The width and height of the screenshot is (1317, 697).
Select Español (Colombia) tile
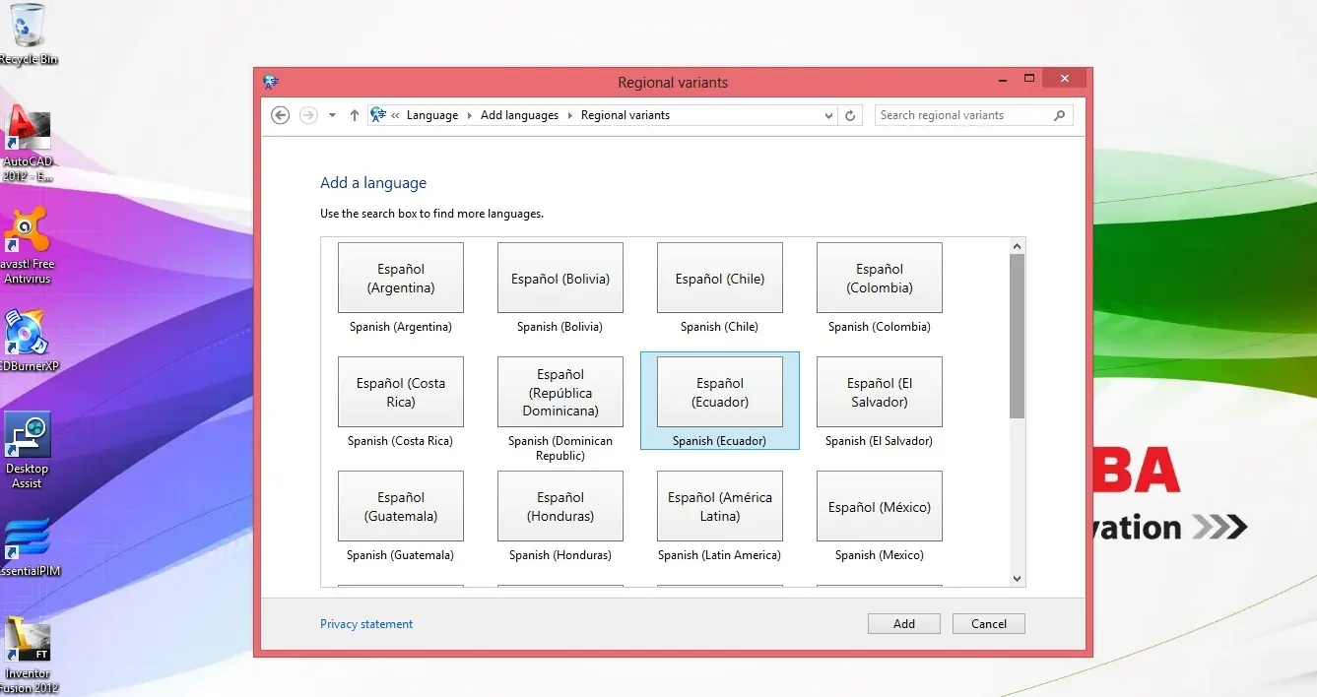pos(880,278)
